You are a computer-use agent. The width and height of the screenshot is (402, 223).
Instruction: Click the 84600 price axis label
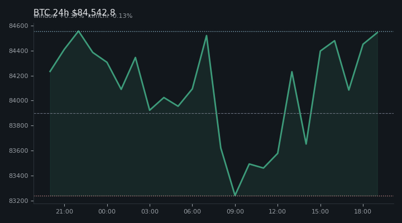click(x=18, y=26)
